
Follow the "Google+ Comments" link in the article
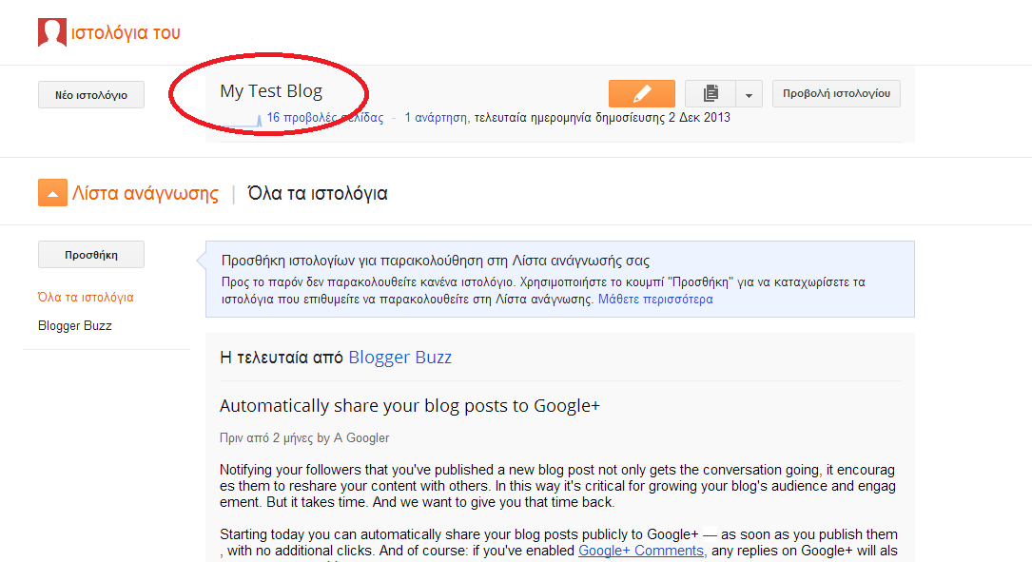pyautogui.click(x=640, y=551)
